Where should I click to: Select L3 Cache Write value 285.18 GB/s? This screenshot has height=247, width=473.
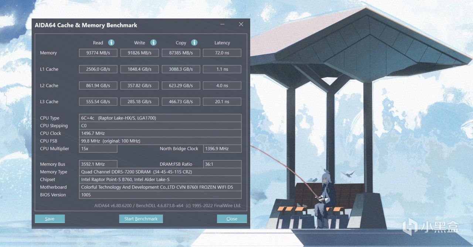tap(140, 102)
